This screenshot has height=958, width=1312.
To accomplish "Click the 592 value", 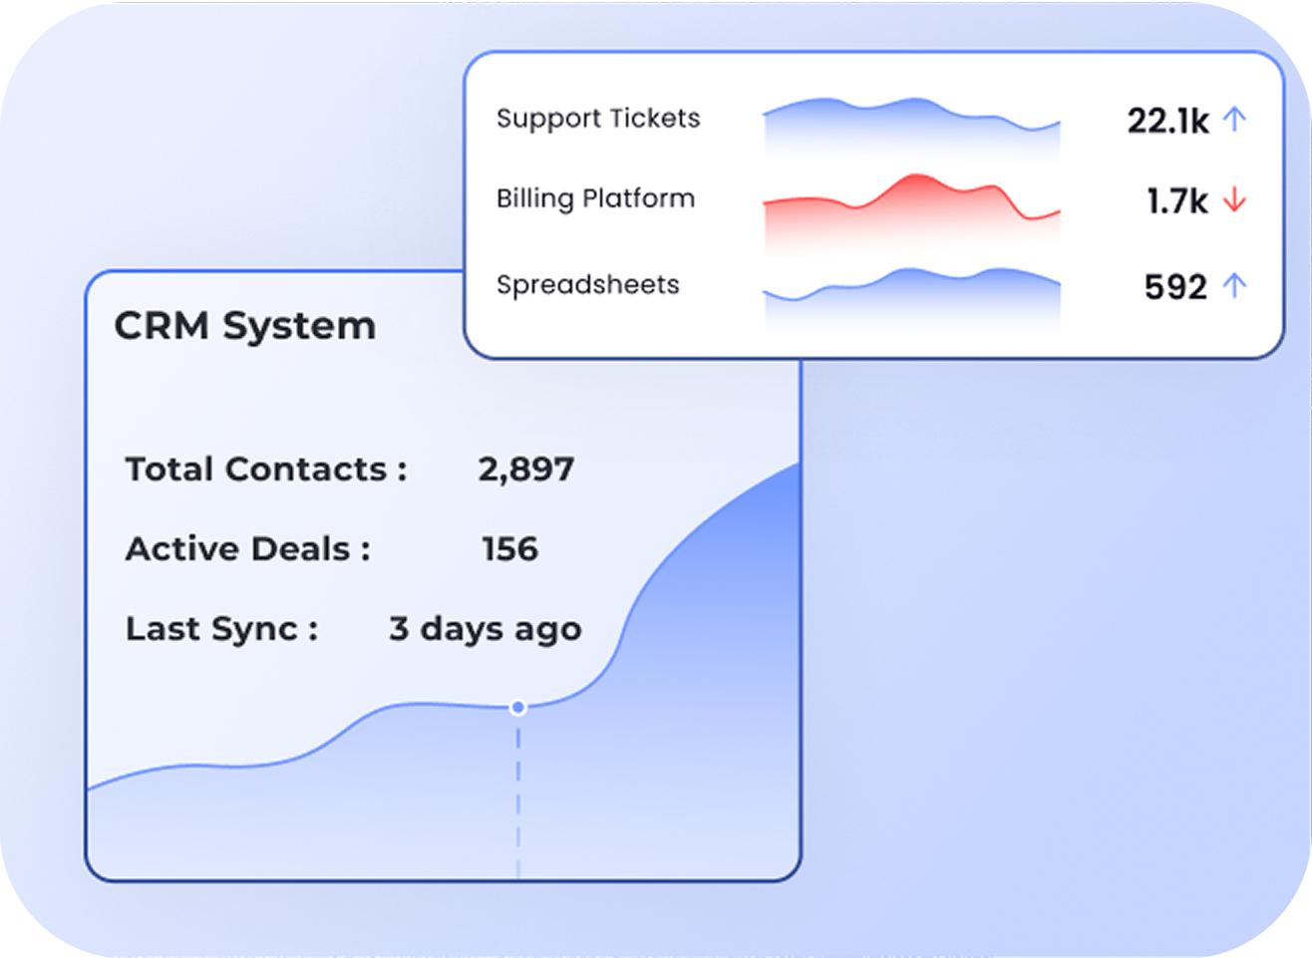I will tap(1175, 287).
